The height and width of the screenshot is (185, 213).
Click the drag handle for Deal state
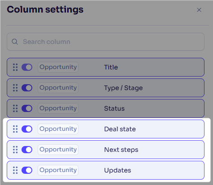point(15,129)
